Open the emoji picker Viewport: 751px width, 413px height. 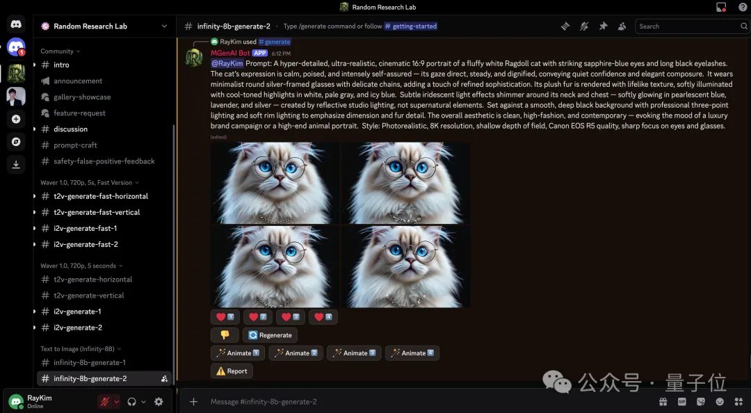(x=720, y=402)
